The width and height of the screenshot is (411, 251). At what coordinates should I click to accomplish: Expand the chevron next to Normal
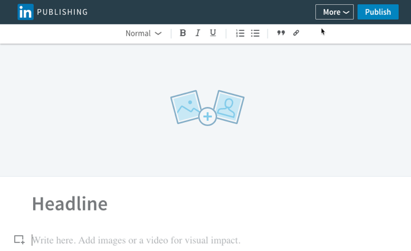coord(158,34)
